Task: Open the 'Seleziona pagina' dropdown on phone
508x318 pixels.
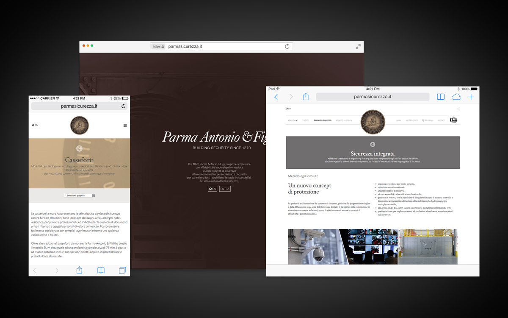Action: click(x=79, y=195)
